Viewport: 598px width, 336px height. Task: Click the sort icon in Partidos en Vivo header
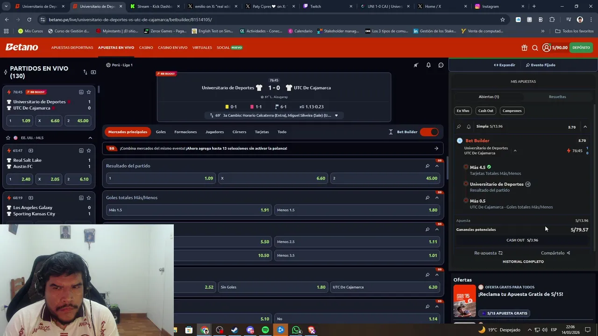coord(85,72)
